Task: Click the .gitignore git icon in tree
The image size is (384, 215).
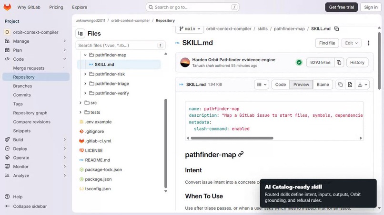Action: pyautogui.click(x=81, y=131)
